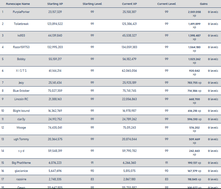Sort by the Gains column header
Screen dimensions: 221x189
(x=204, y=4)
